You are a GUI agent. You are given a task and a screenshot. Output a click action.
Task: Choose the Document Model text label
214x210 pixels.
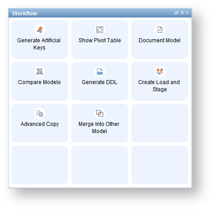coord(159,40)
